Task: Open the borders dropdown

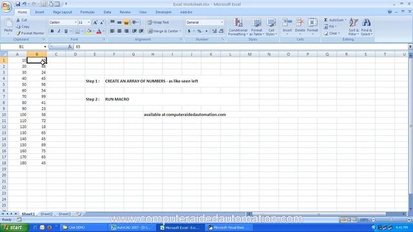Action: pyautogui.click(x=82, y=31)
